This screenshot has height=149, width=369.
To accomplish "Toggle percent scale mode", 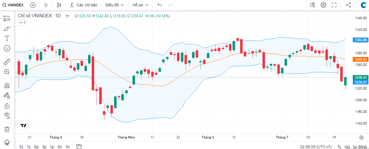I will pyautogui.click(x=339, y=147).
